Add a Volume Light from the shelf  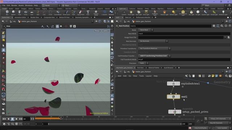[x=164, y=13]
